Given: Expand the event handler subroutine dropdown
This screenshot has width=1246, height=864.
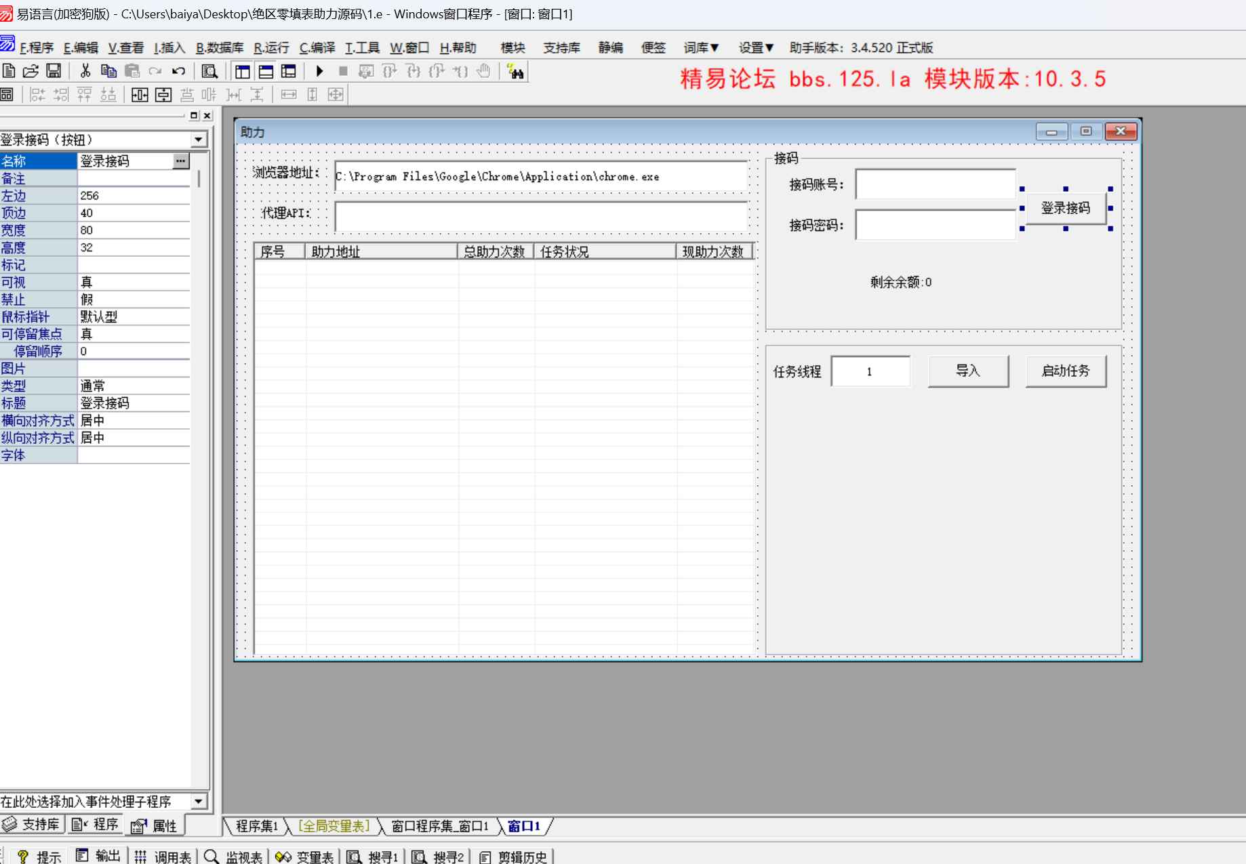Looking at the screenshot, I should (198, 802).
